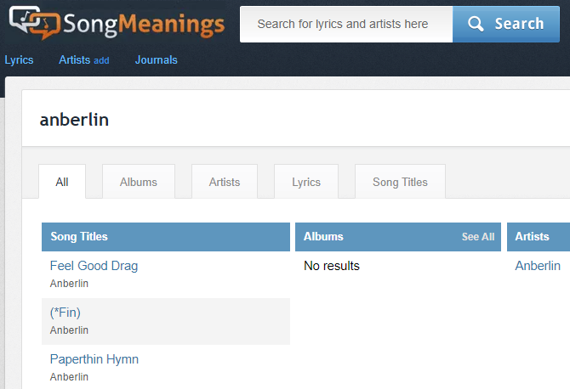Click the Song Titles column header
The height and width of the screenshot is (389, 570).
(79, 237)
